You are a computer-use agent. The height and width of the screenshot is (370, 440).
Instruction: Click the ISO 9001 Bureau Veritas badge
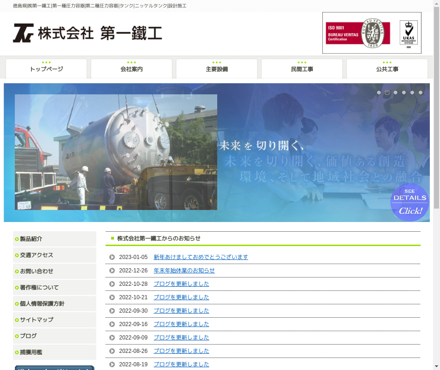coord(358,33)
